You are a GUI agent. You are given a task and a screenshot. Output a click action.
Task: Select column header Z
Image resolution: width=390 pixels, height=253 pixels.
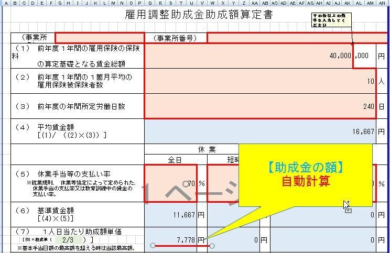244,3
